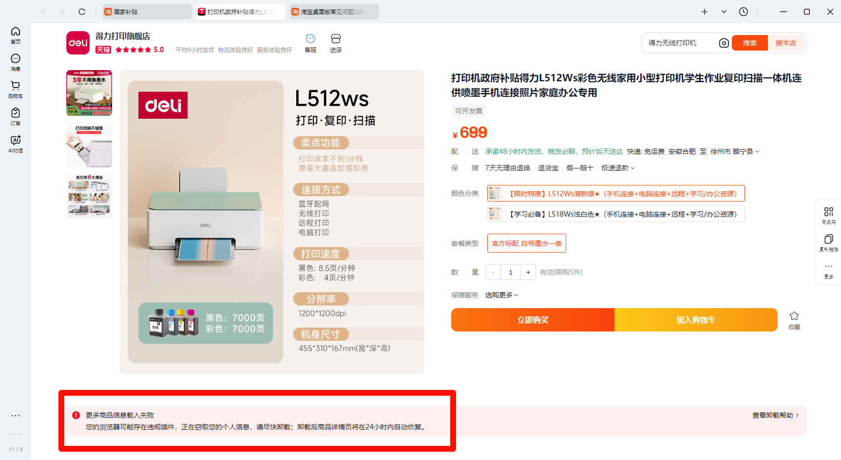Search by image with camera icon
Viewport: 841px width, 460px height.
coord(724,43)
